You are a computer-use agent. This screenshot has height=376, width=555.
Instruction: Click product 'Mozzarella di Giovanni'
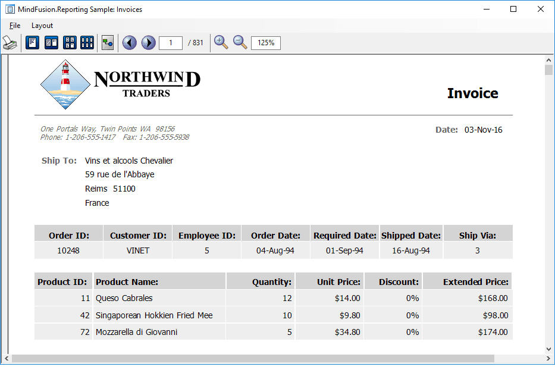click(136, 332)
